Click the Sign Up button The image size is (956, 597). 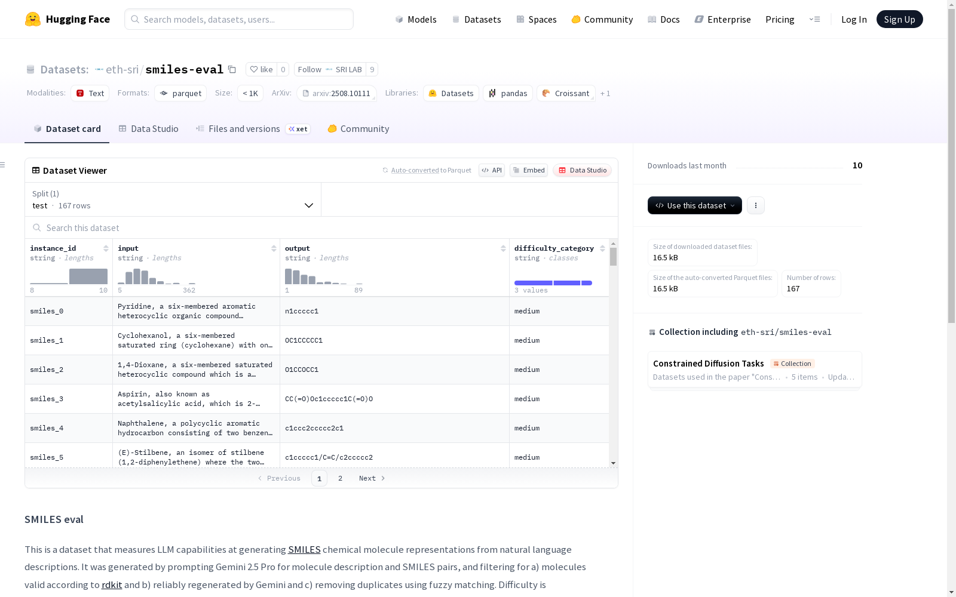pyautogui.click(x=899, y=19)
